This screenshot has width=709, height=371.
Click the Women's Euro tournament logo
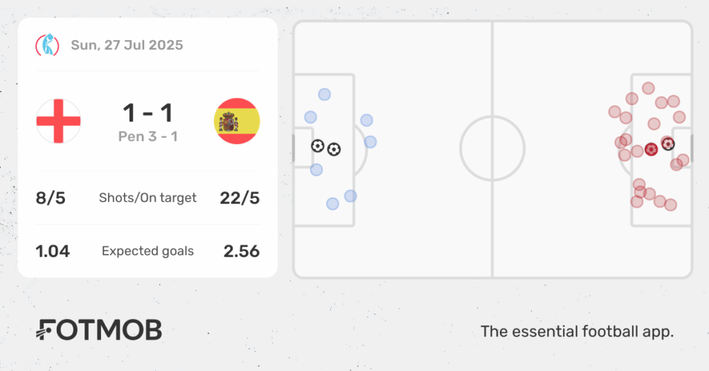click(x=48, y=45)
